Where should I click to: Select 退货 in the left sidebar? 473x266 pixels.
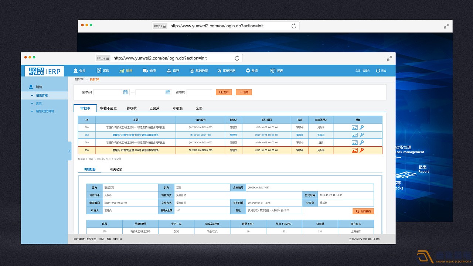(39, 103)
